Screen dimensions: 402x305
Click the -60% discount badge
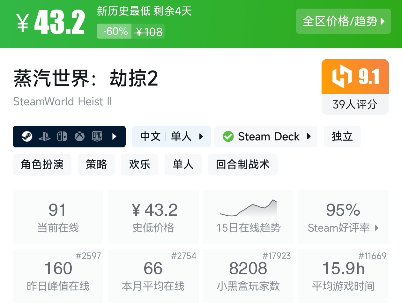114,31
